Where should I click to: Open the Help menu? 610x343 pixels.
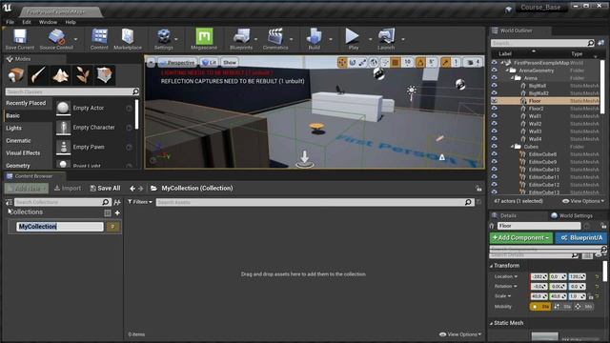tap(71, 22)
